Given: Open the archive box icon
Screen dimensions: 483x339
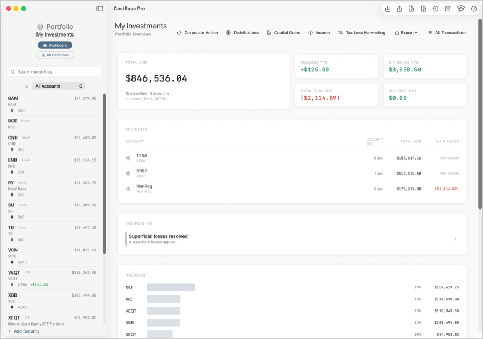Looking at the screenshot, I should [x=448, y=9].
